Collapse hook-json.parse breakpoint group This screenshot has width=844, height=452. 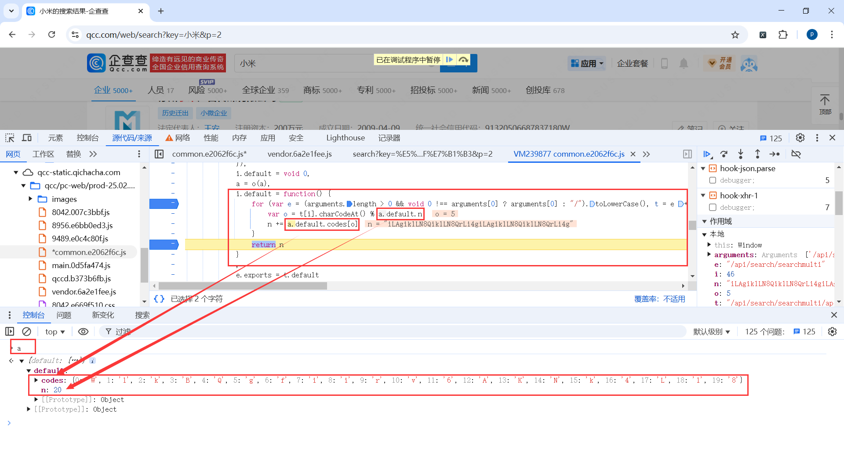(703, 169)
